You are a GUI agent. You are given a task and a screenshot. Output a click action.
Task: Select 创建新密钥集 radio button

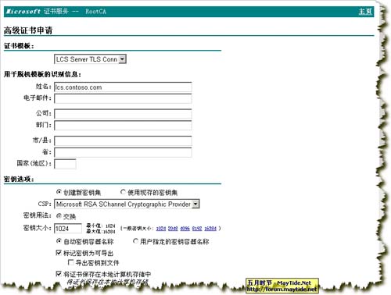click(59, 192)
